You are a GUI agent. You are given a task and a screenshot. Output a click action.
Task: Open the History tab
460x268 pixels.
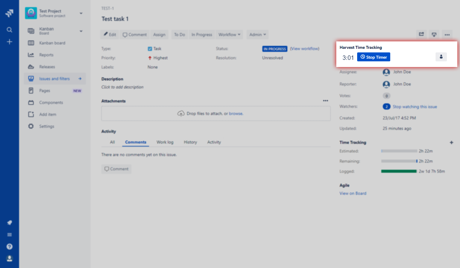tap(190, 142)
